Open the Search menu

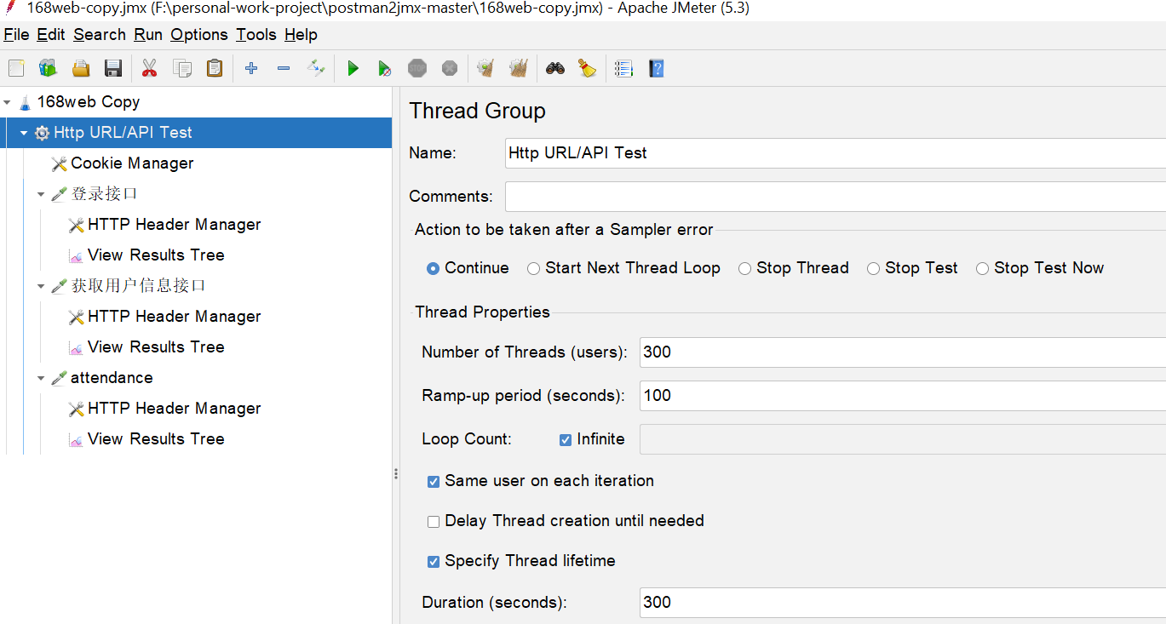point(100,35)
